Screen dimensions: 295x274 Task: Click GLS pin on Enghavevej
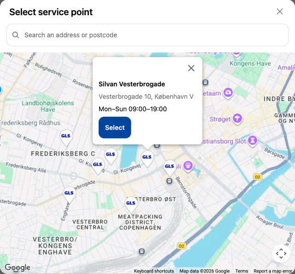click(x=69, y=195)
